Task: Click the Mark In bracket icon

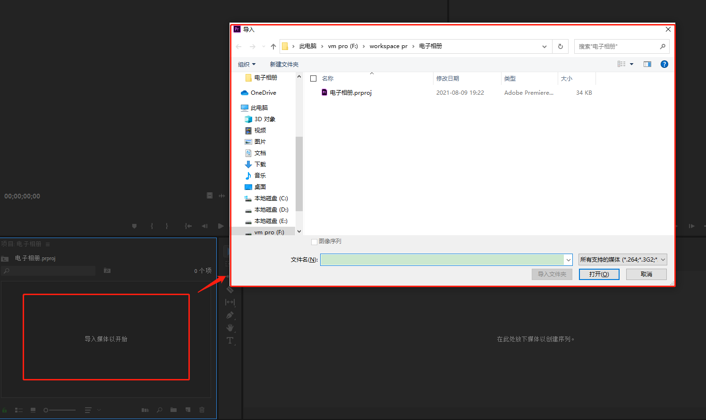Action: tap(152, 226)
